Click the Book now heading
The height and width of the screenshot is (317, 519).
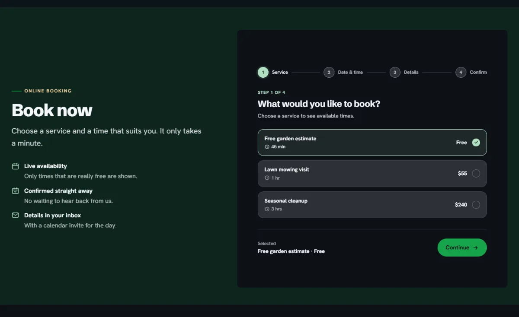(52, 111)
